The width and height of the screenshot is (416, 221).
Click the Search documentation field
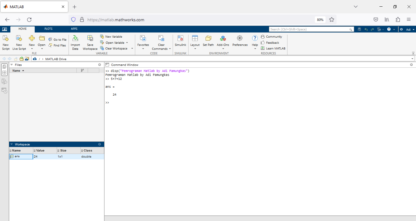coord(309,29)
